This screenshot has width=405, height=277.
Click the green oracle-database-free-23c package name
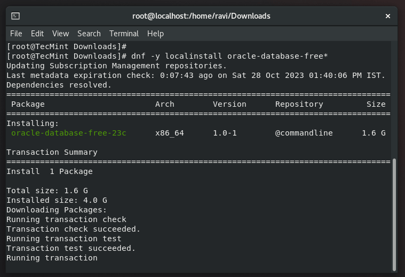point(69,133)
